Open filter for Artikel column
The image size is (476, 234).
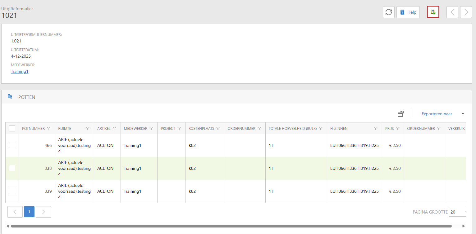[114, 128]
